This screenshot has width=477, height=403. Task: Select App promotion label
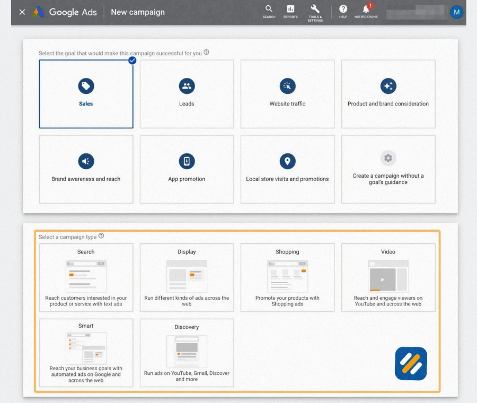click(187, 179)
